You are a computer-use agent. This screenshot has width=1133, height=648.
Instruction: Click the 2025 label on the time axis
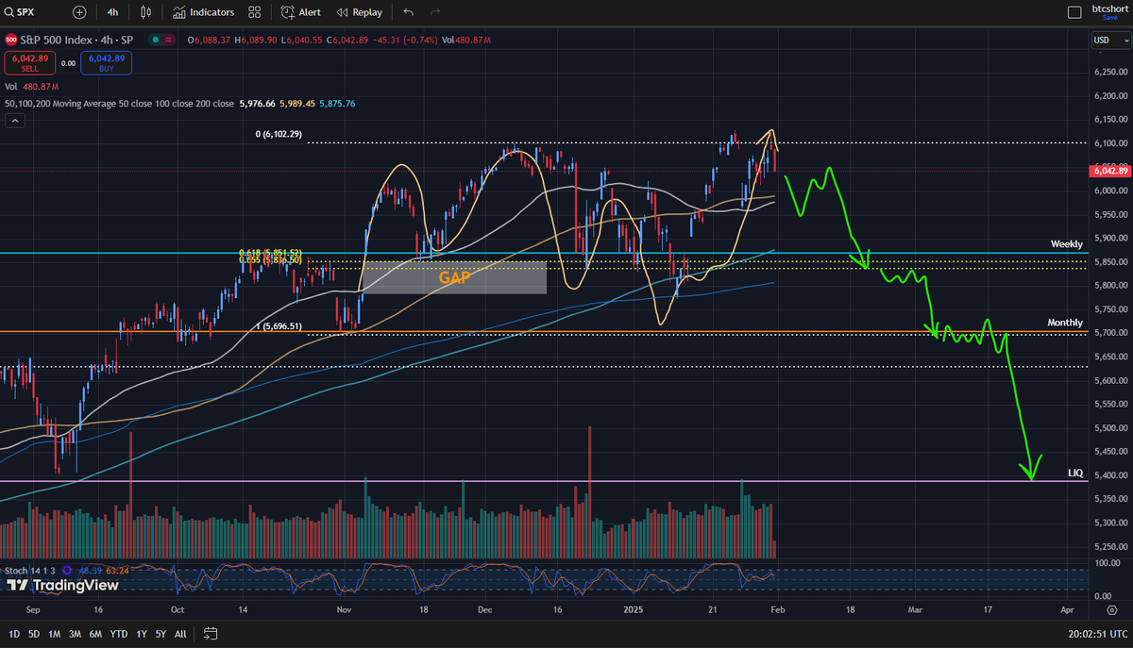(633, 610)
